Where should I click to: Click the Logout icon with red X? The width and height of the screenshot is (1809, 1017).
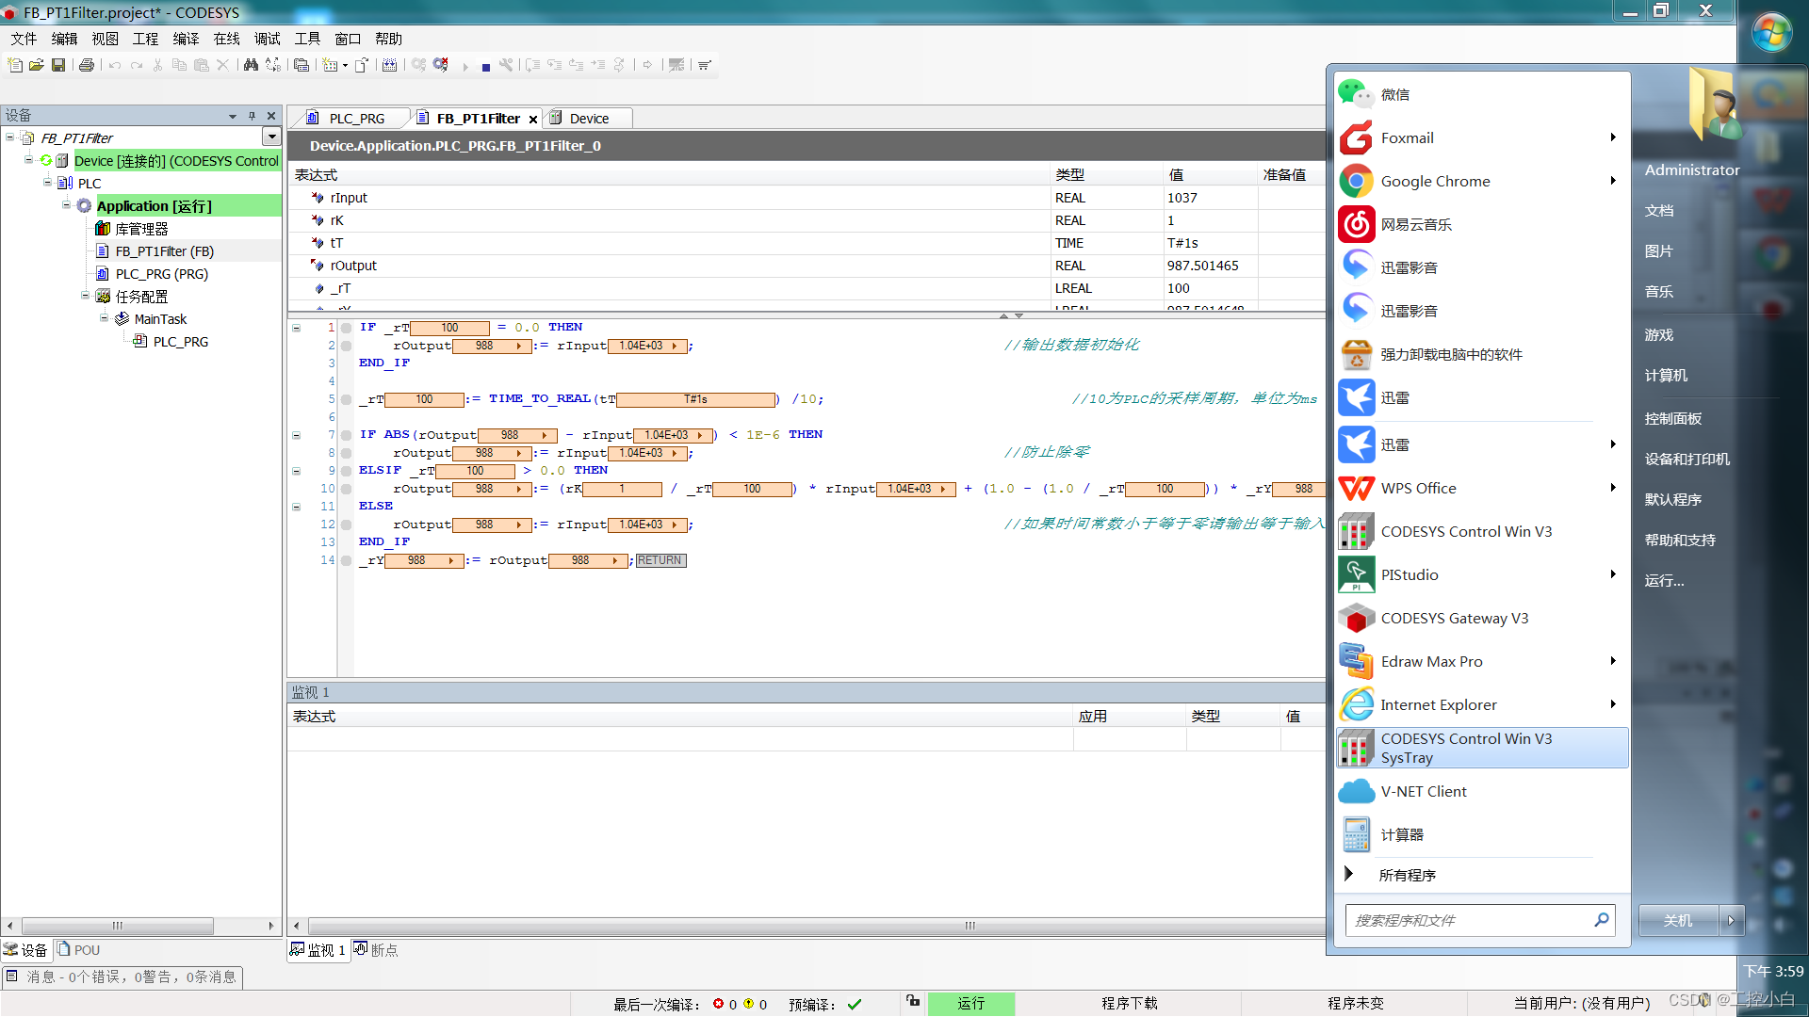[x=440, y=65]
